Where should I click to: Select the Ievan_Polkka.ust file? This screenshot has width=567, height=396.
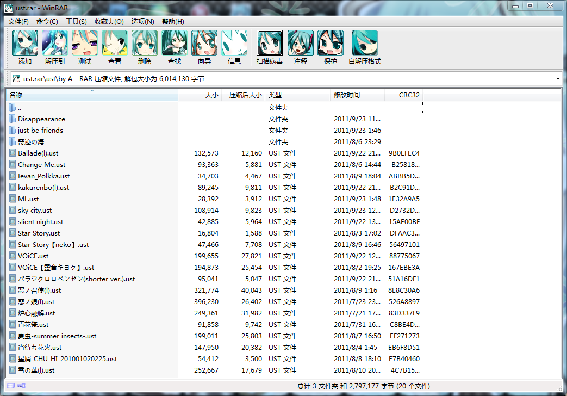(215, 176)
